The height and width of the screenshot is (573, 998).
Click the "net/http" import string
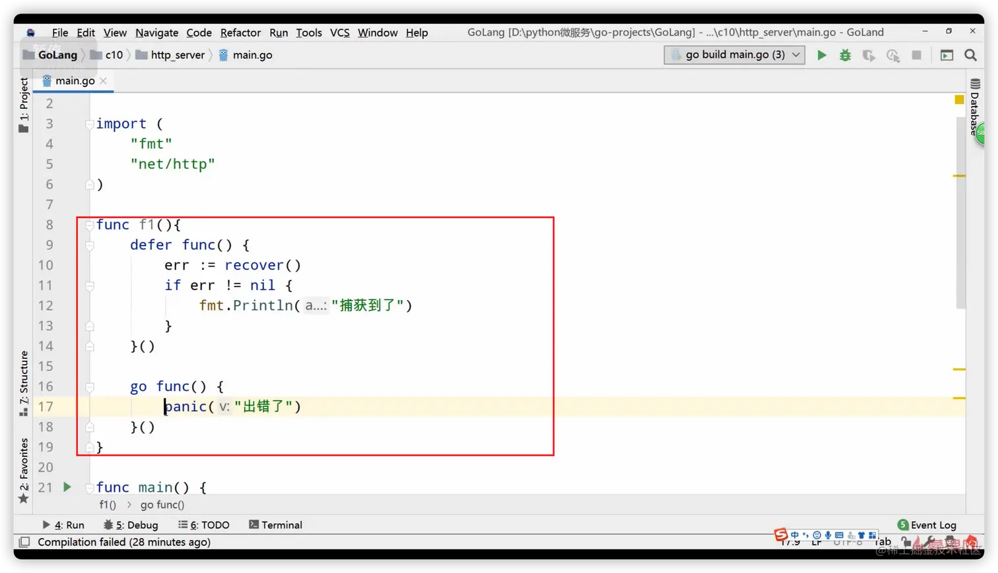(x=173, y=164)
